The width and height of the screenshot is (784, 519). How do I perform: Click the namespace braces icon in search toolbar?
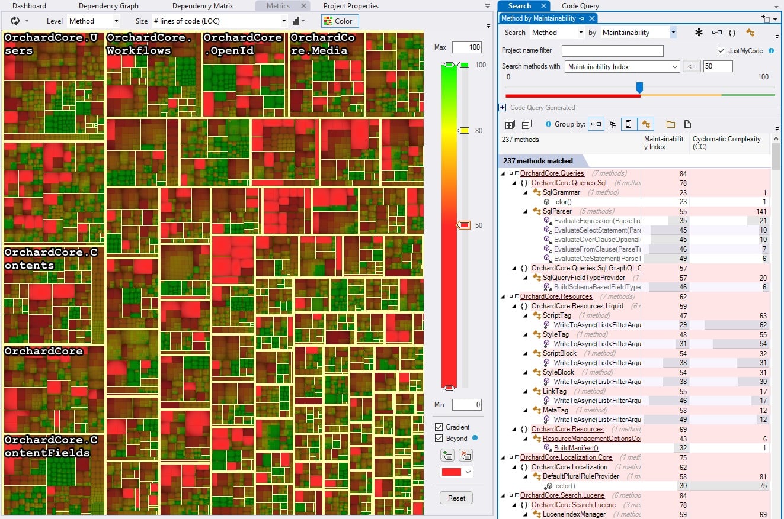click(732, 33)
